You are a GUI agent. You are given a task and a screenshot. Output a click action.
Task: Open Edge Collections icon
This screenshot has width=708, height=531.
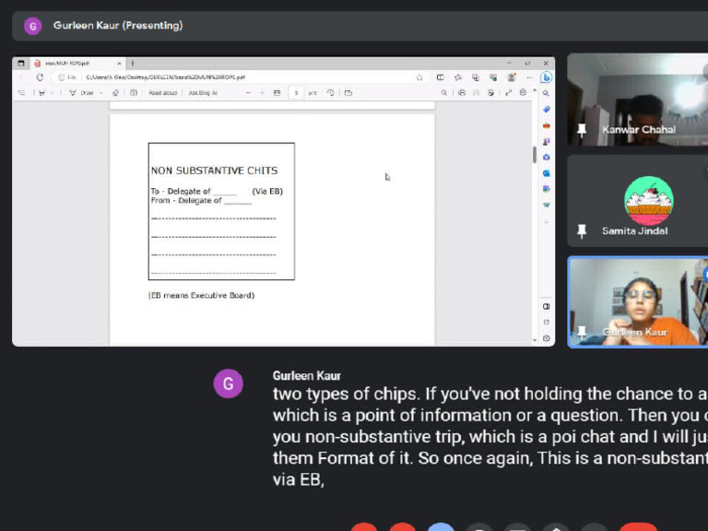tap(476, 77)
